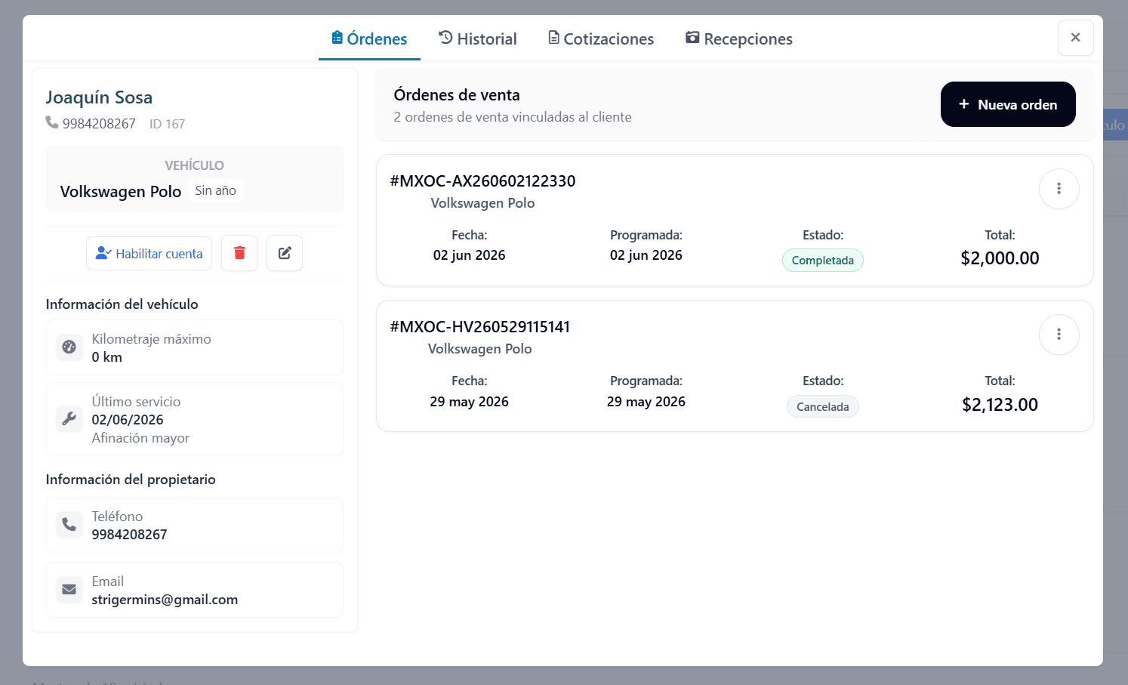Image resolution: width=1128 pixels, height=685 pixels.
Task: Click the camera icon on Recepciones tab
Action: coord(692,37)
